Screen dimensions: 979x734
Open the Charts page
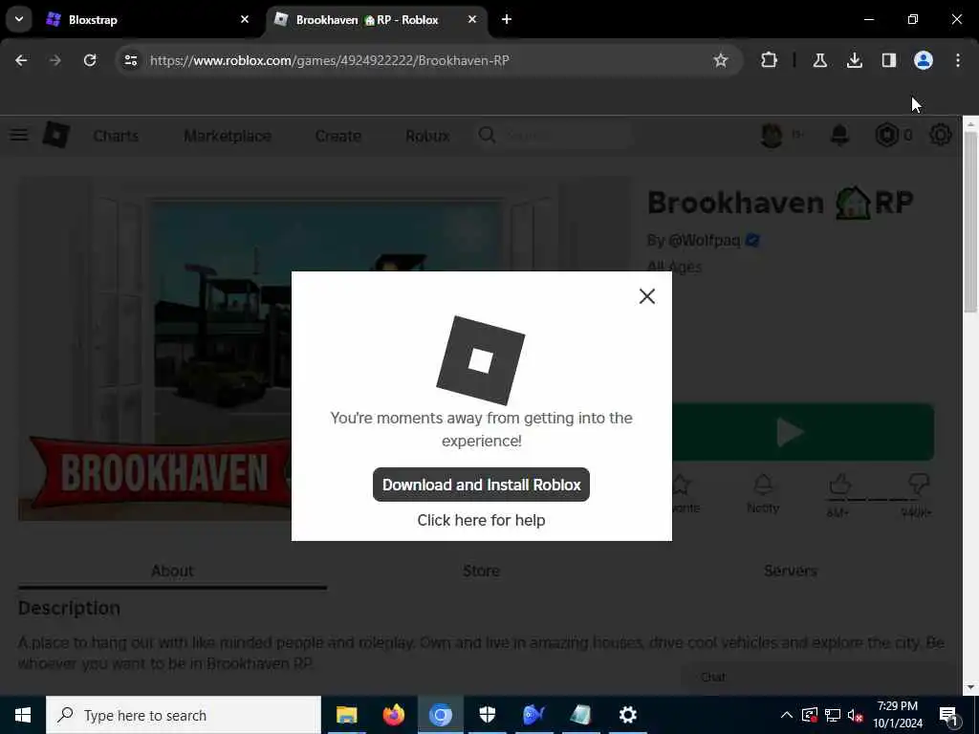[116, 136]
